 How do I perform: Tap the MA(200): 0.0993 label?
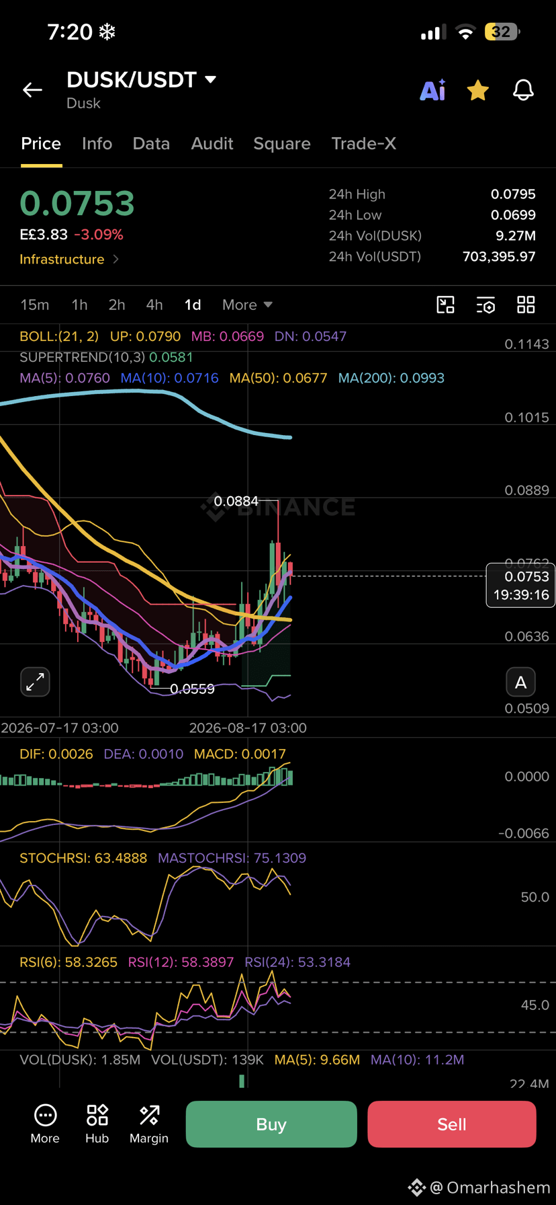391,378
